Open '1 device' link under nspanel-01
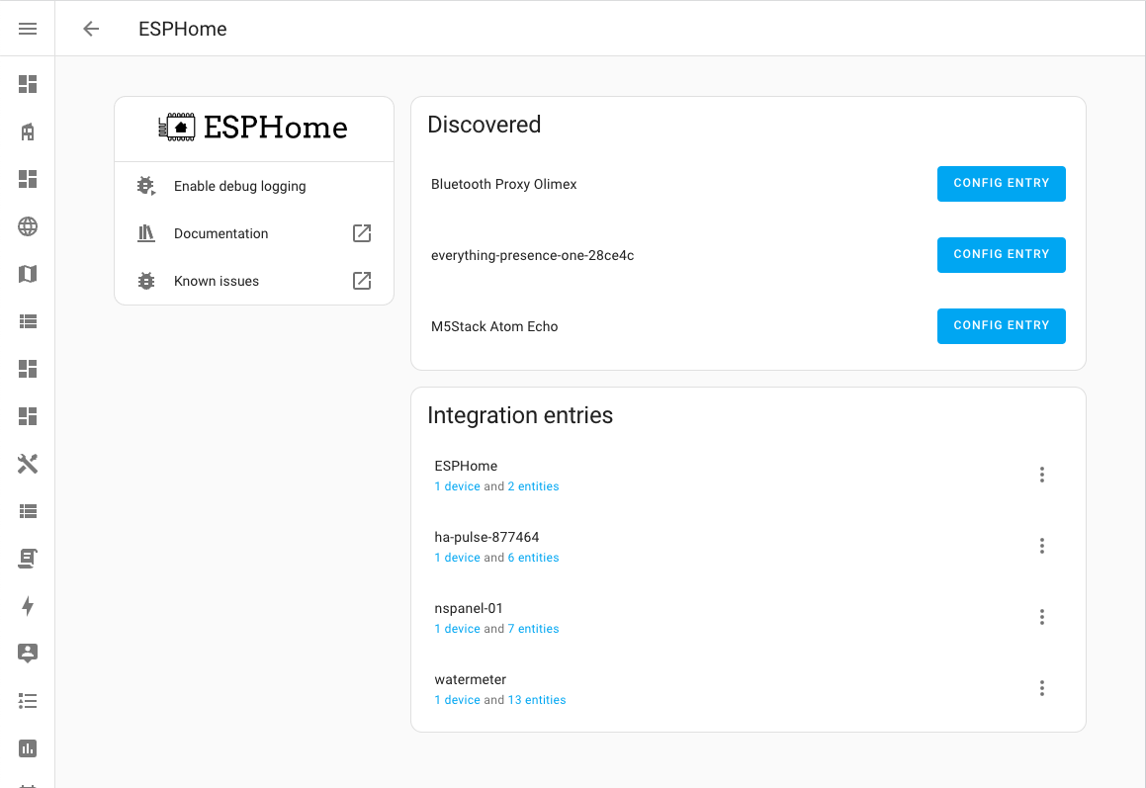The image size is (1146, 788). (x=457, y=629)
